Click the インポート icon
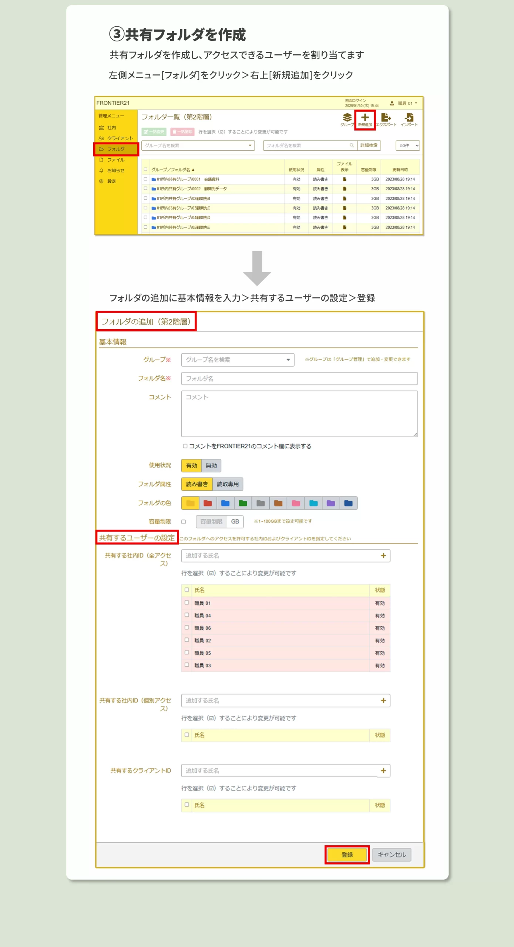The image size is (514, 947). (409, 118)
